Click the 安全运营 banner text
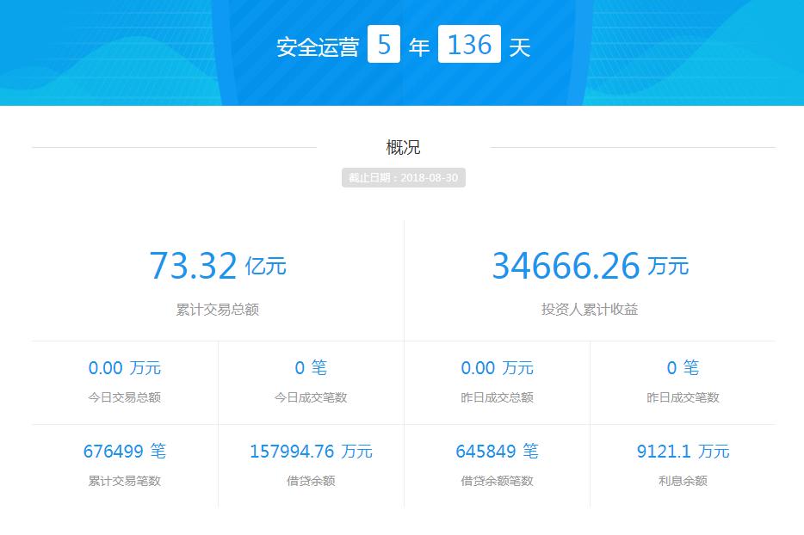Viewport: 804px width, 535px height. [x=317, y=46]
